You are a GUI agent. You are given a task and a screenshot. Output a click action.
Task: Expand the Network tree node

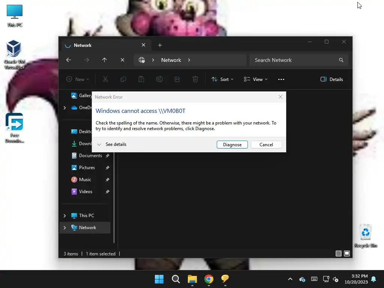[x=64, y=228]
